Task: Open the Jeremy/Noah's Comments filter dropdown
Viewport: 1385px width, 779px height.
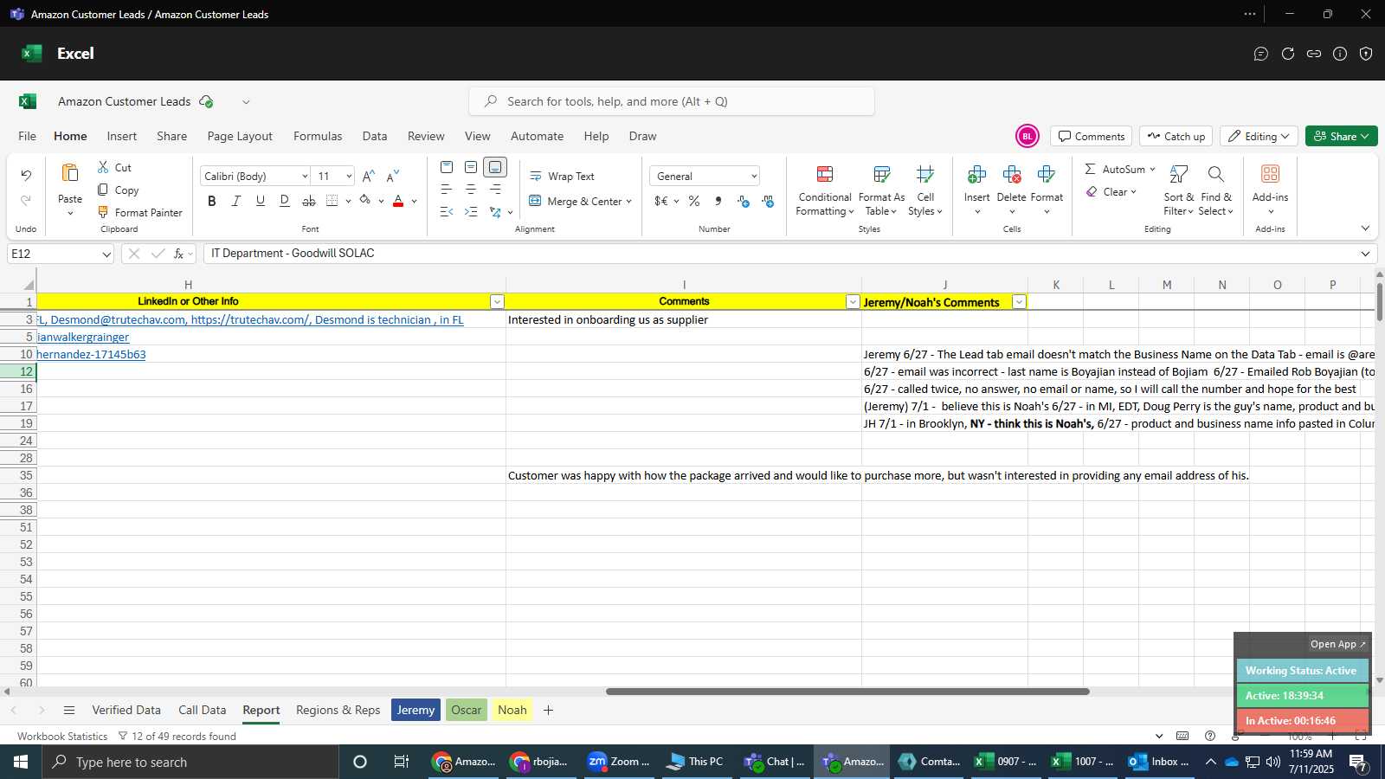Action: coord(1019,301)
